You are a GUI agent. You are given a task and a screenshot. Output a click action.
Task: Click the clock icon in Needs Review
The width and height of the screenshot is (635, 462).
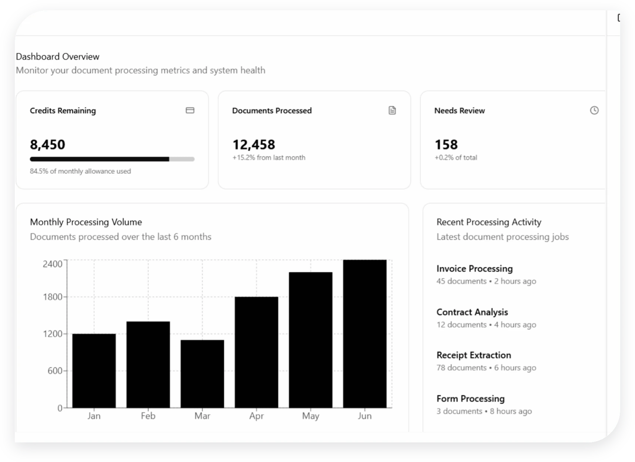pos(594,111)
